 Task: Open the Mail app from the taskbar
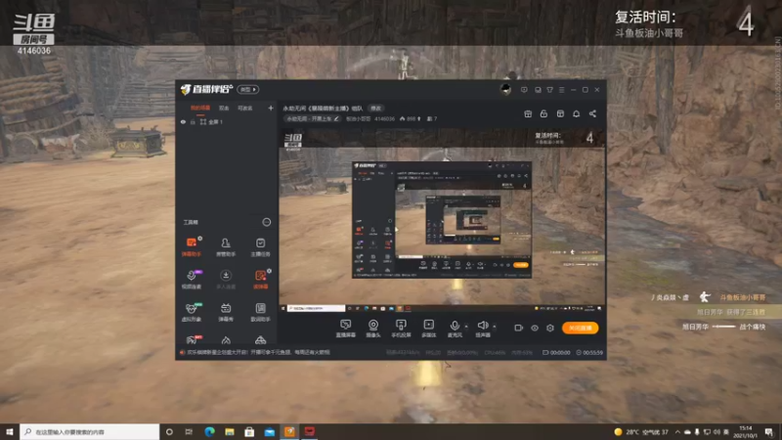click(x=270, y=431)
